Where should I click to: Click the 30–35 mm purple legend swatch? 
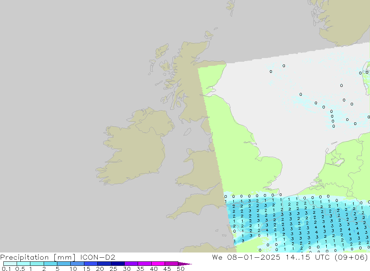tap(131, 264)
